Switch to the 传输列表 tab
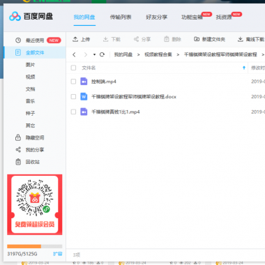This screenshot has height=265, width=265. (121, 17)
